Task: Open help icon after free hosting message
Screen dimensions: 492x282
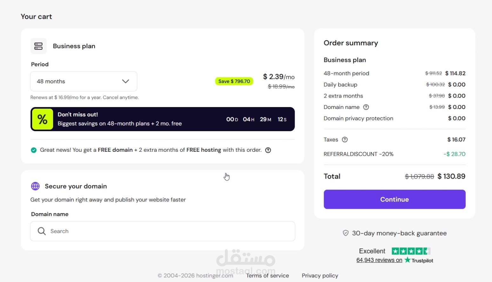Action: coord(268,150)
